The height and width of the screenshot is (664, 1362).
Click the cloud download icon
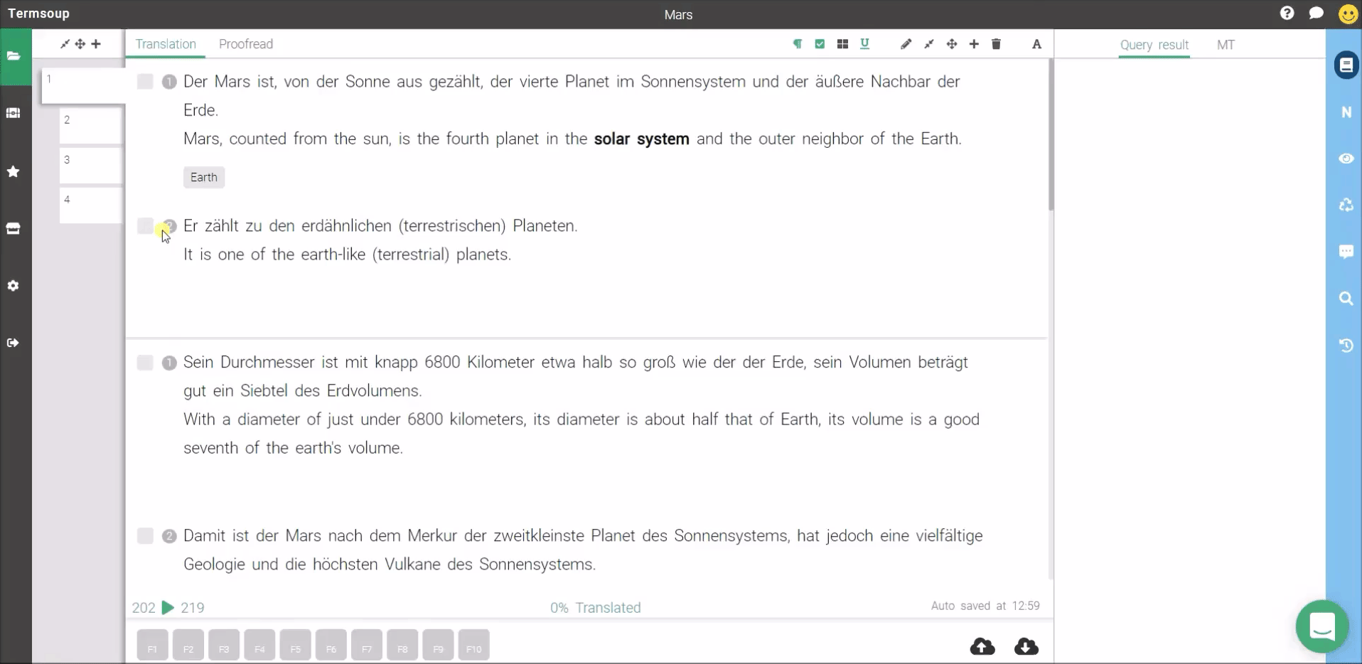click(x=1026, y=646)
